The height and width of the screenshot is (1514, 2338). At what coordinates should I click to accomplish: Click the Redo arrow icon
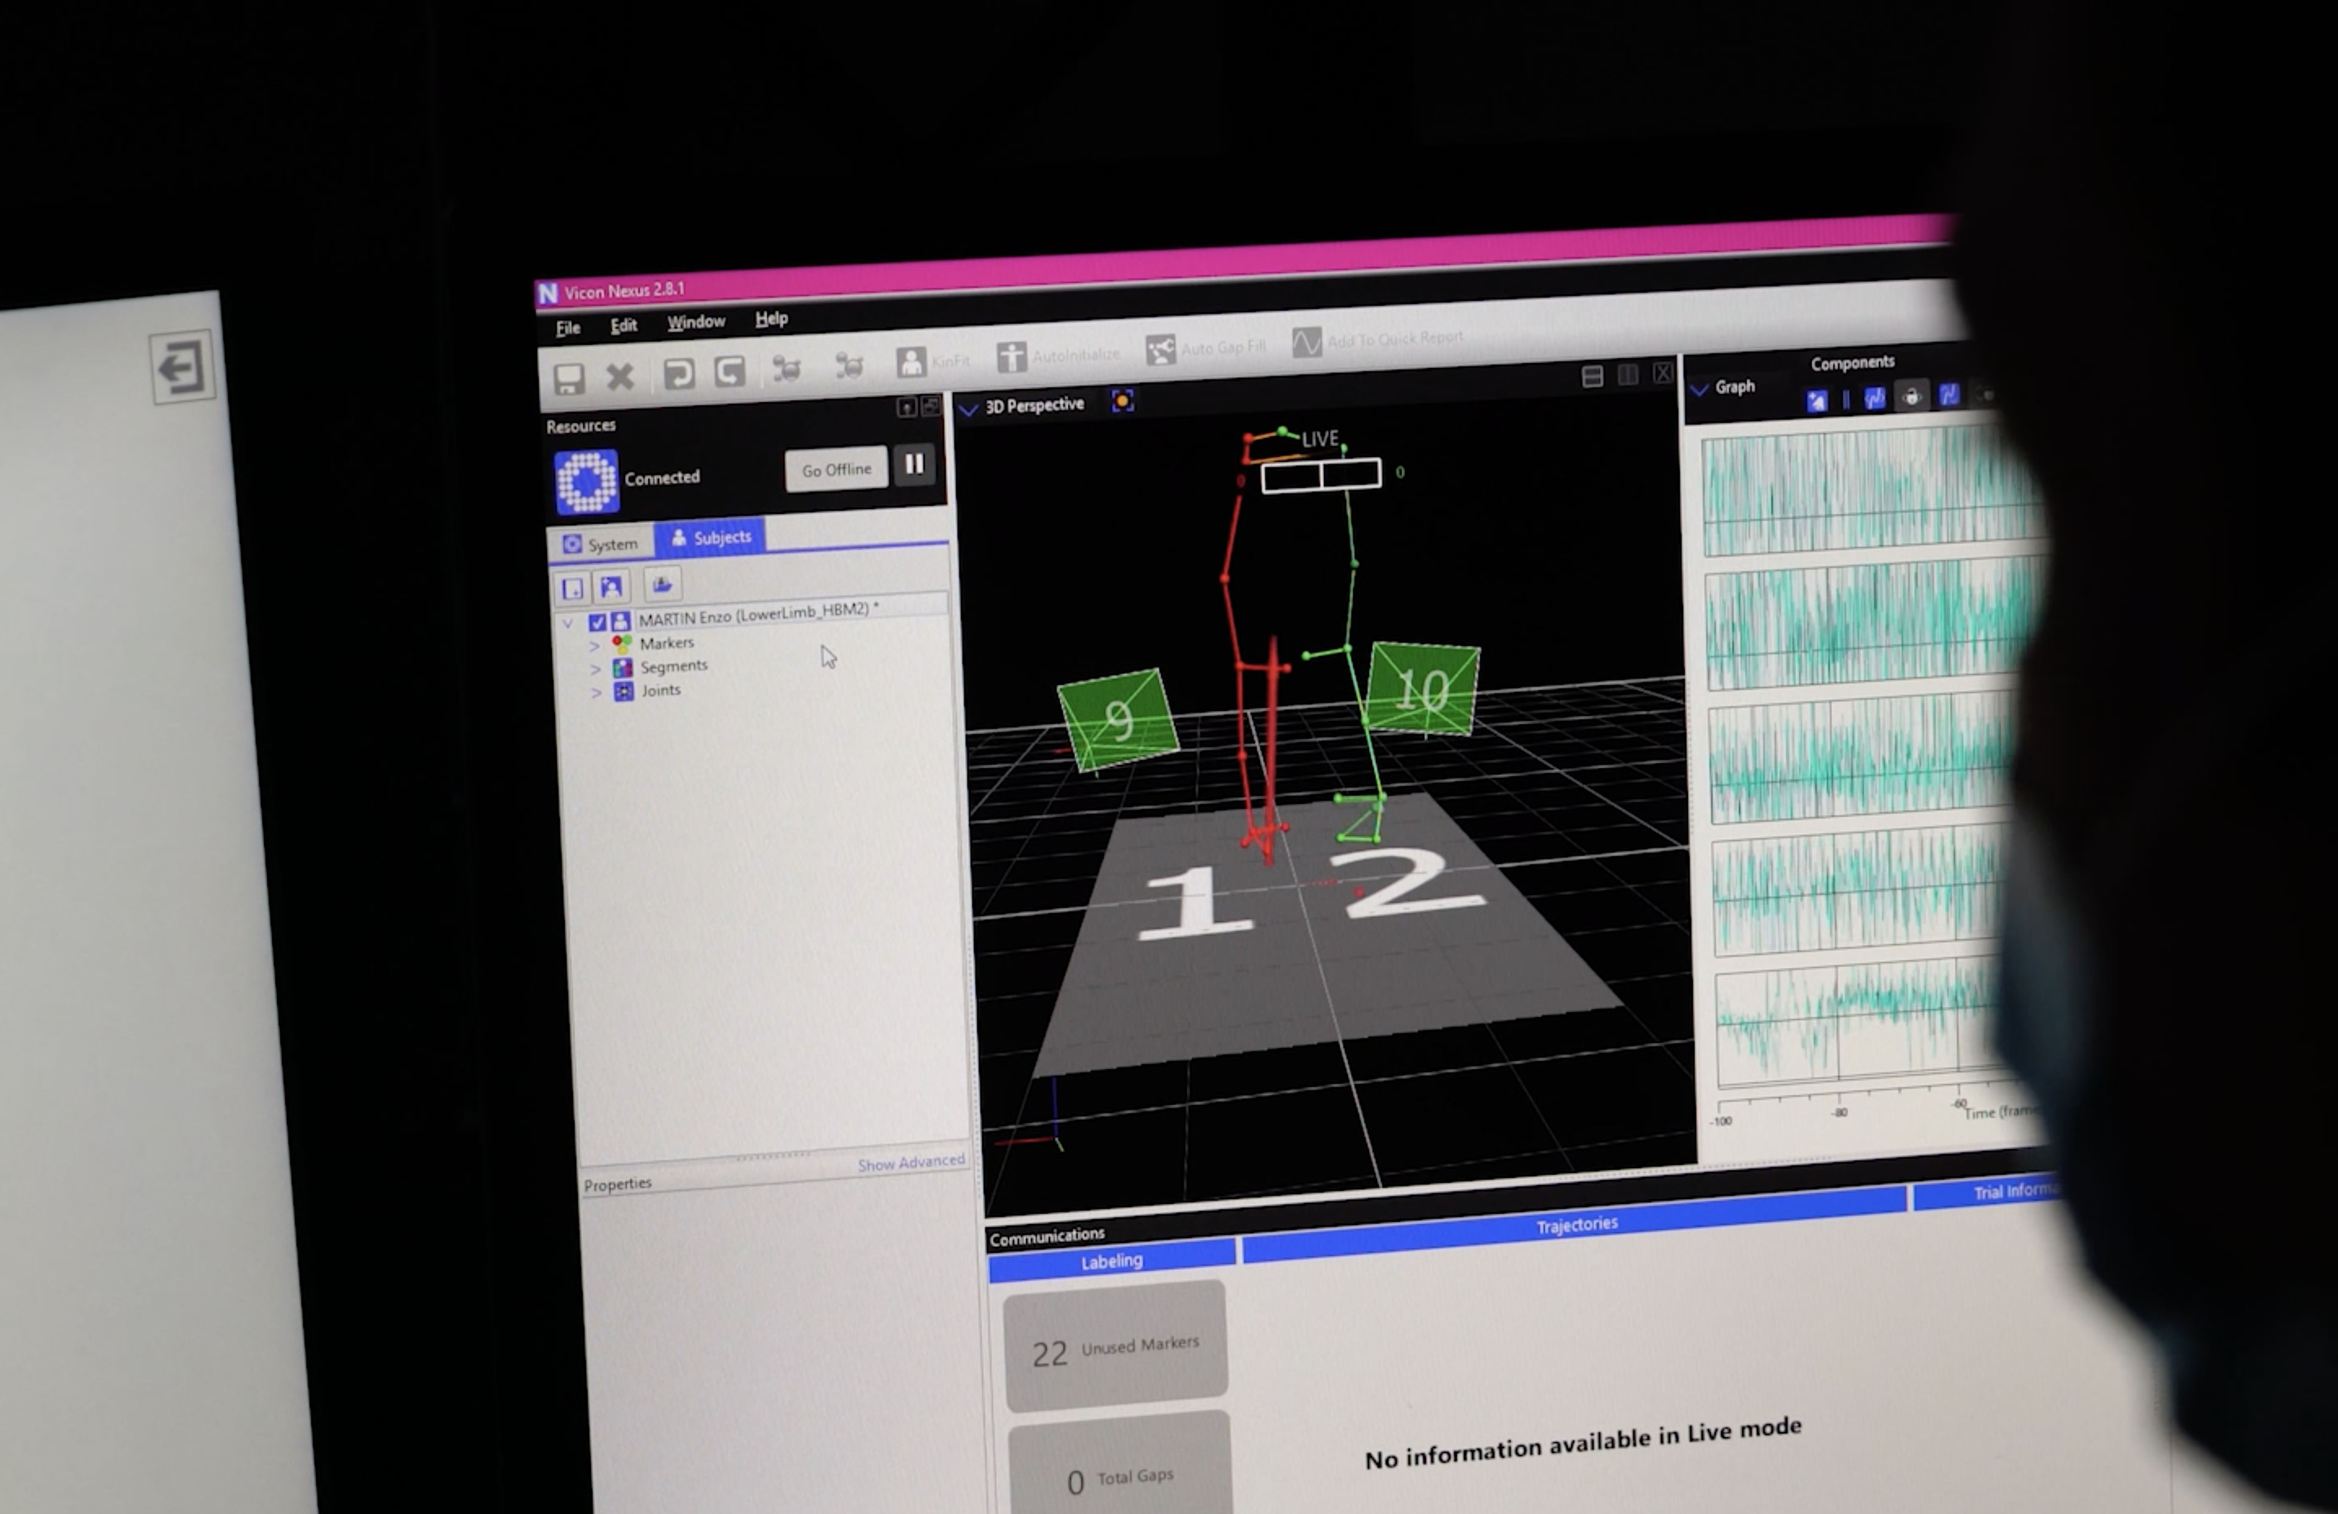pos(729,371)
